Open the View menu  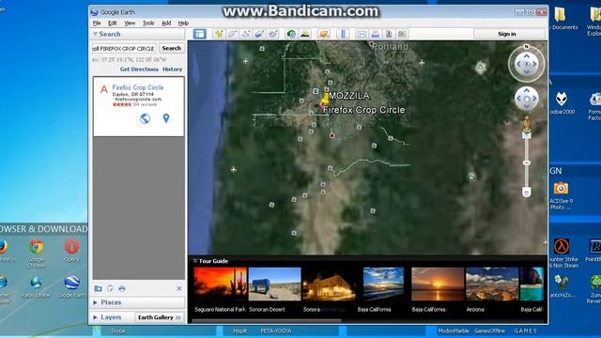(x=130, y=23)
